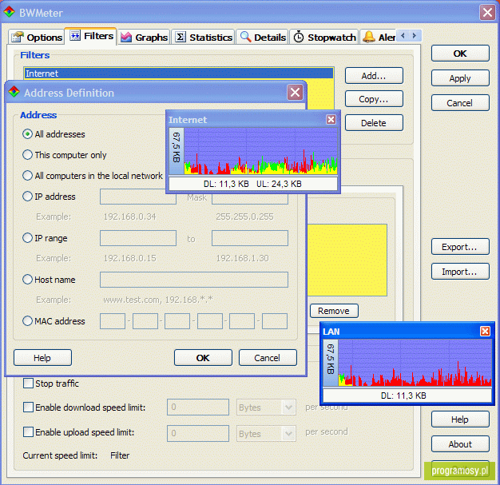
Task: Click the Export... button
Action: click(x=460, y=247)
